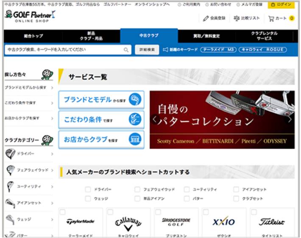This screenshot has width=301, height=238.
Task: Click the golf ball mascot beside クラブカテゴリー
Action: (47, 140)
